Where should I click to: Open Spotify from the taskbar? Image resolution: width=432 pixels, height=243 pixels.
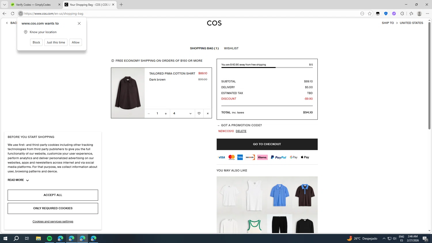[50, 238]
